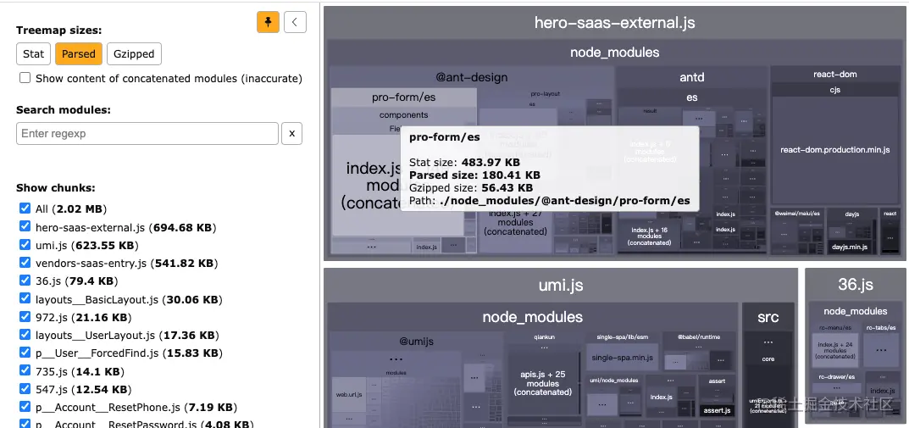Click the hero-saas-external.js treemap header
Screen dimensions: 909x428
[x=614, y=23]
